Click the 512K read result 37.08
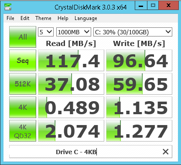Viewport: 181px width, 165px height. coord(71,84)
